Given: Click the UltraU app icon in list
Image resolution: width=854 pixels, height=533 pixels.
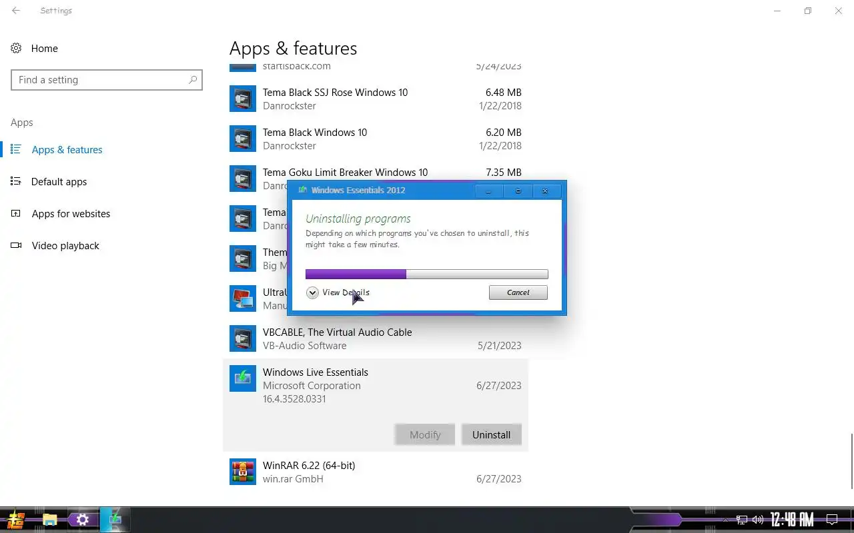Looking at the screenshot, I should click(243, 298).
